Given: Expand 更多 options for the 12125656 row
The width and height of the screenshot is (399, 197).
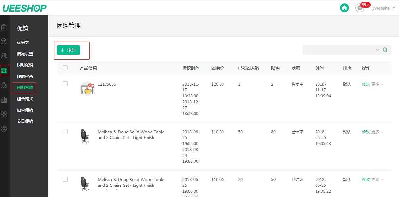Looking at the screenshot, I should tap(377, 84).
